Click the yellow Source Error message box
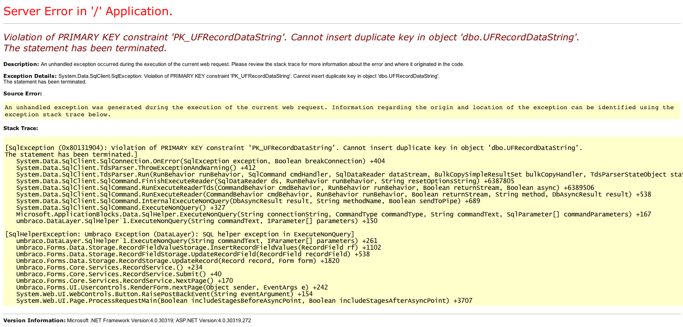The image size is (683, 327). [x=339, y=111]
